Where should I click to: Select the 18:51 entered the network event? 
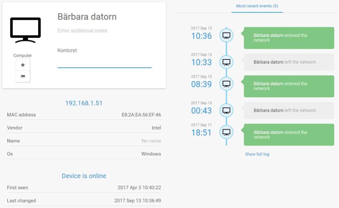coord(288,135)
